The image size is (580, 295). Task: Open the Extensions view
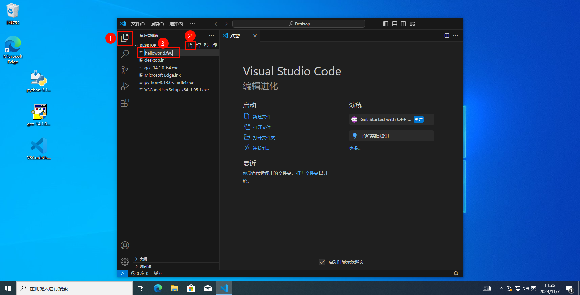(125, 103)
